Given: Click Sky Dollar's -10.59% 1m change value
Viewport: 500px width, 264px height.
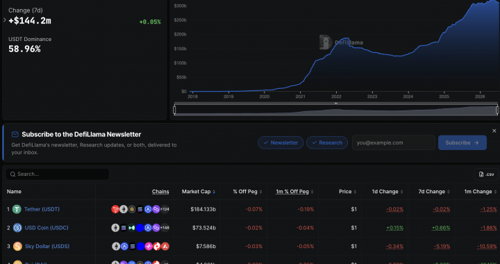Looking at the screenshot, I should click(x=487, y=246).
